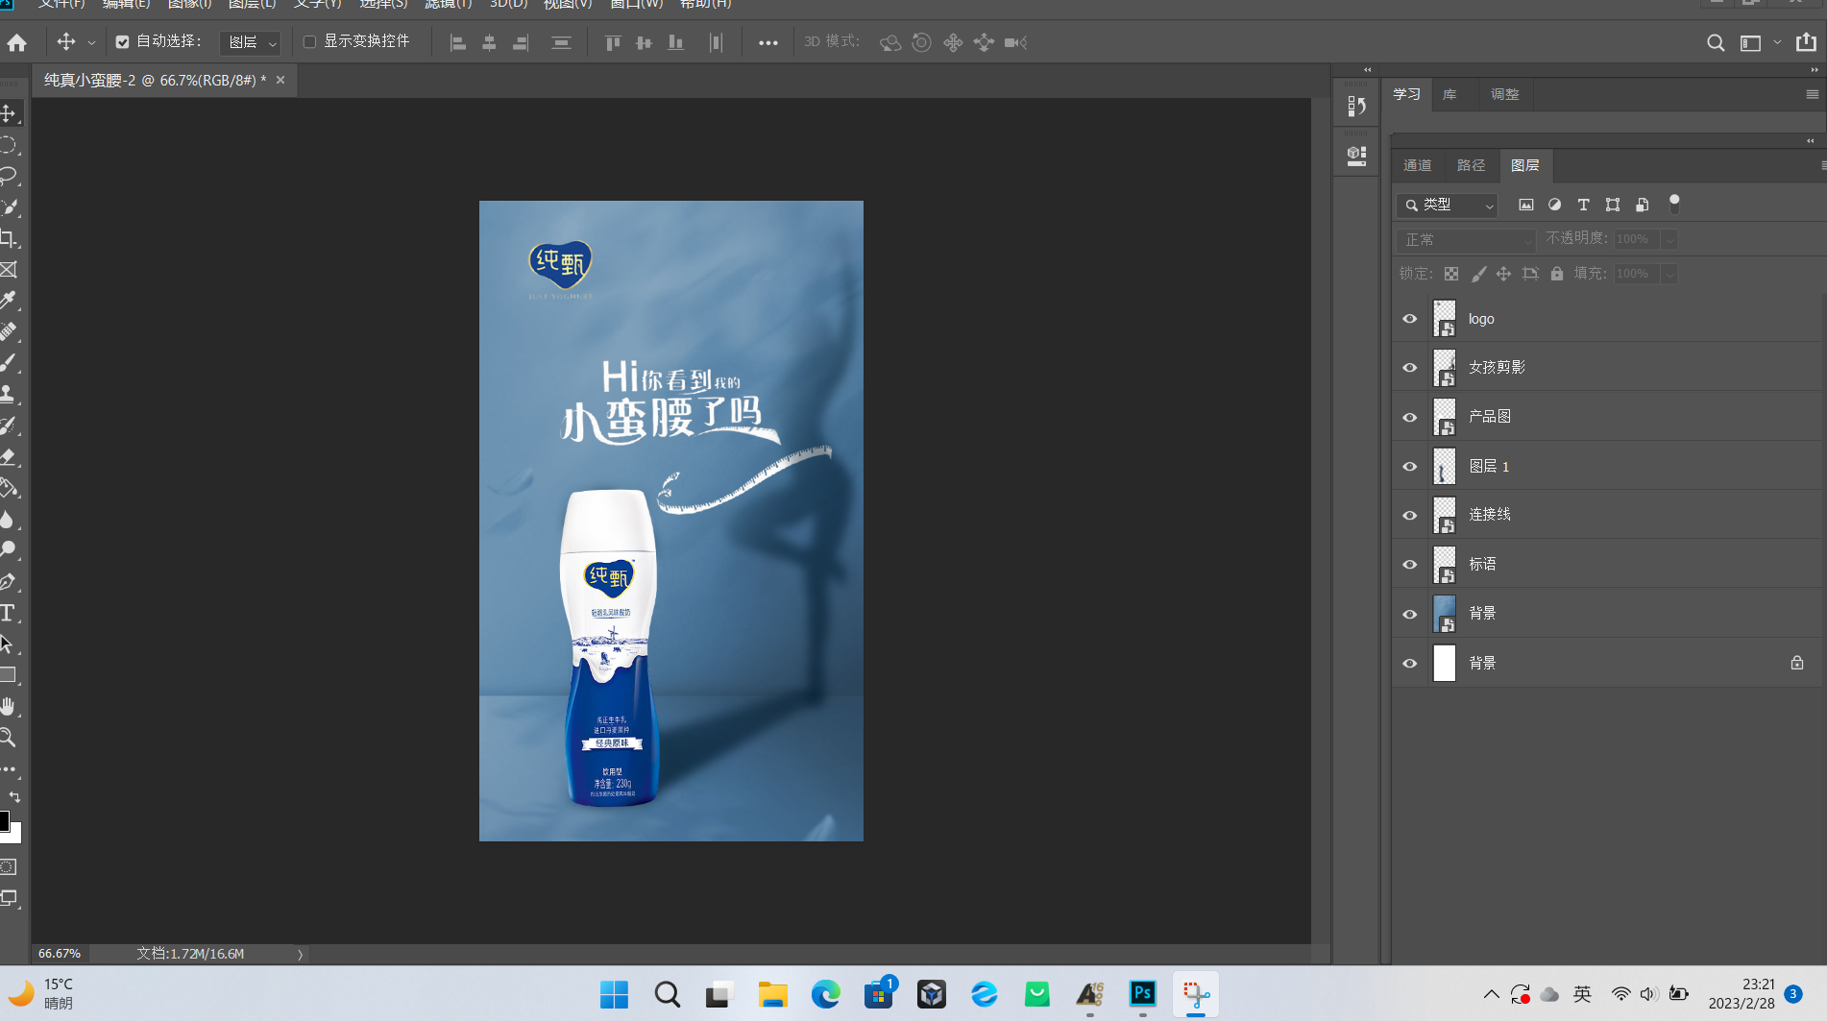This screenshot has width=1827, height=1021.
Task: Select the Move tool in toolbox
Action: coord(8,113)
